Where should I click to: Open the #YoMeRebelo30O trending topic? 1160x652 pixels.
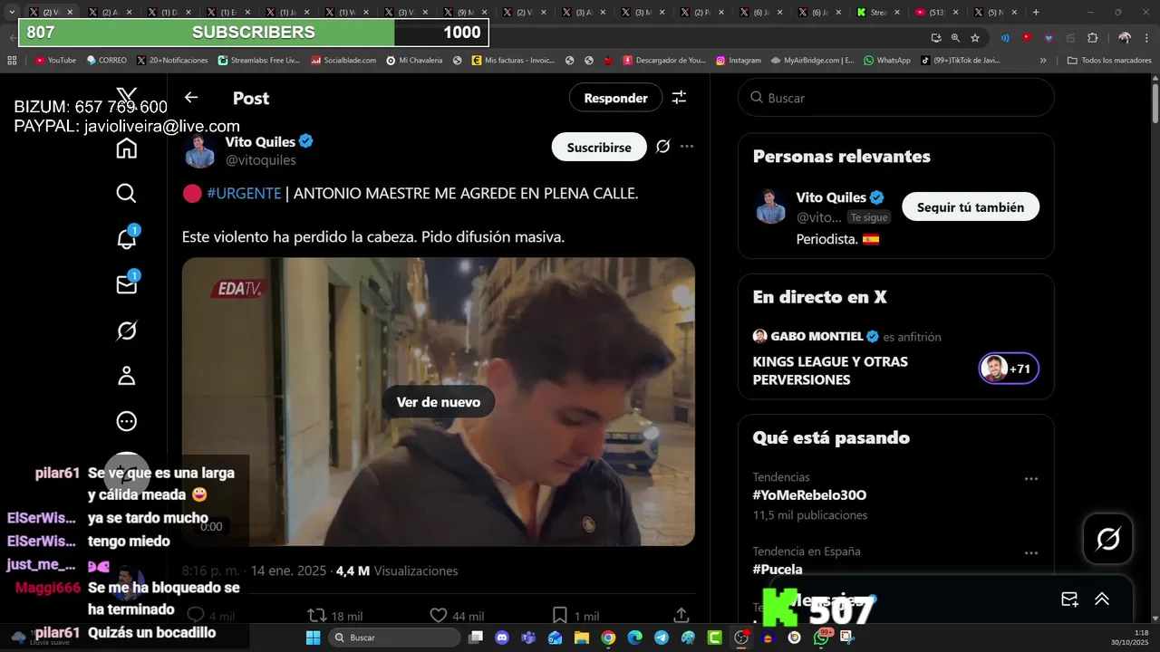point(809,495)
